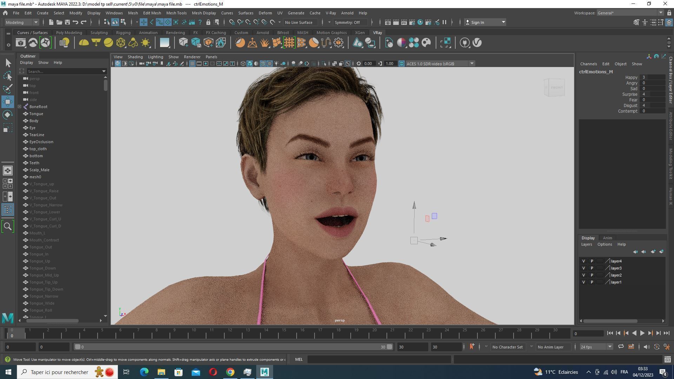Screen dimensions: 674x379
Task: Switch to the Rigging shelf tab
Action: (x=123, y=33)
